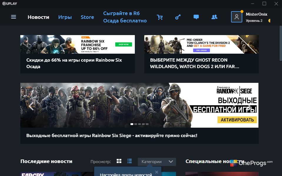The height and width of the screenshot is (176, 282).
Task: Switch news to list view
Action: coord(130,161)
